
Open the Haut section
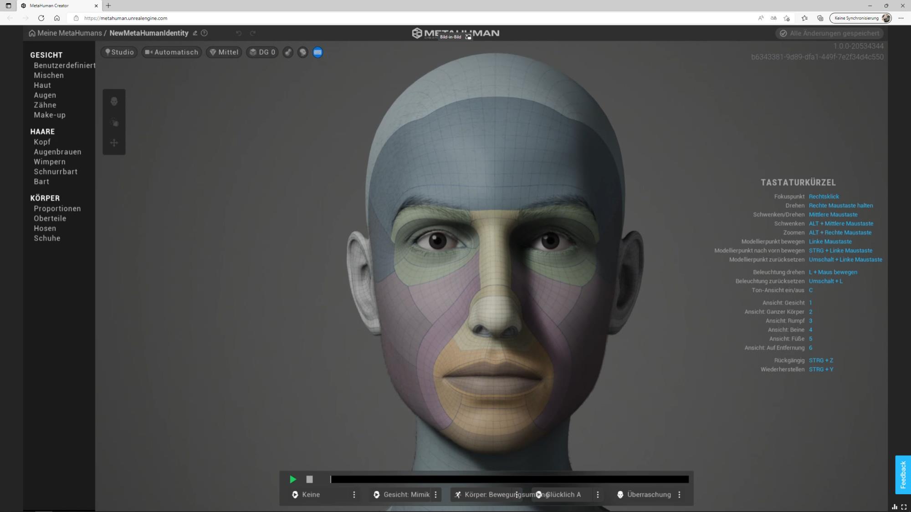42,86
